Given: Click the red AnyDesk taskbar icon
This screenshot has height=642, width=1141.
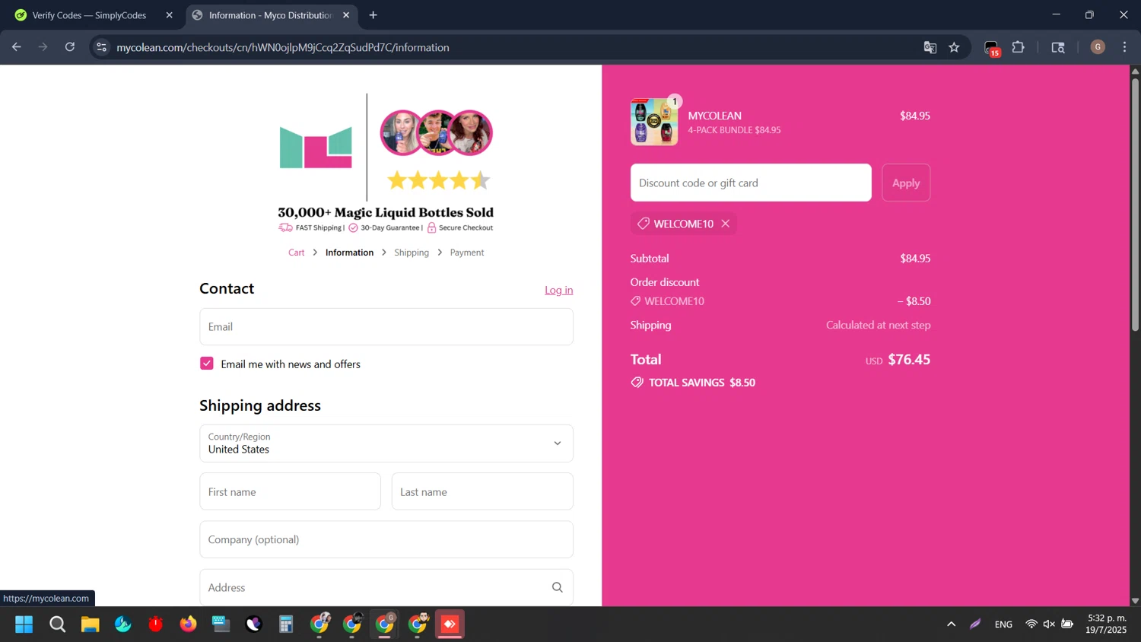Looking at the screenshot, I should 450,625.
